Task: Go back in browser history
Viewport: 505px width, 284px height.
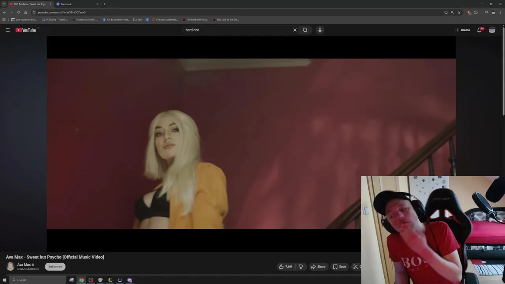Action: [4, 12]
